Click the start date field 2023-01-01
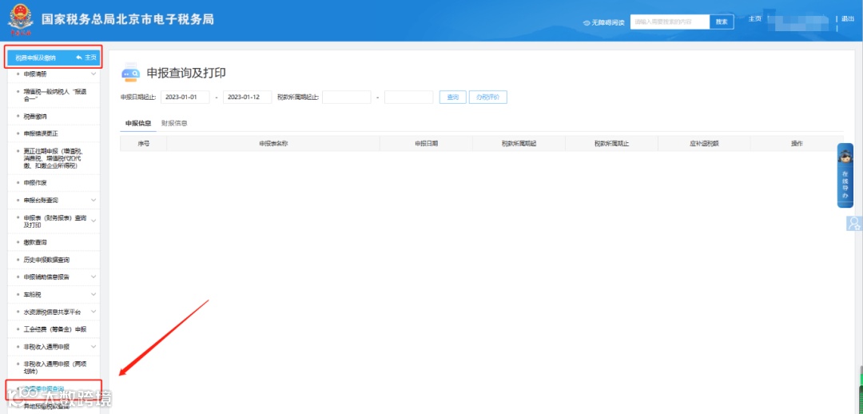 [185, 97]
